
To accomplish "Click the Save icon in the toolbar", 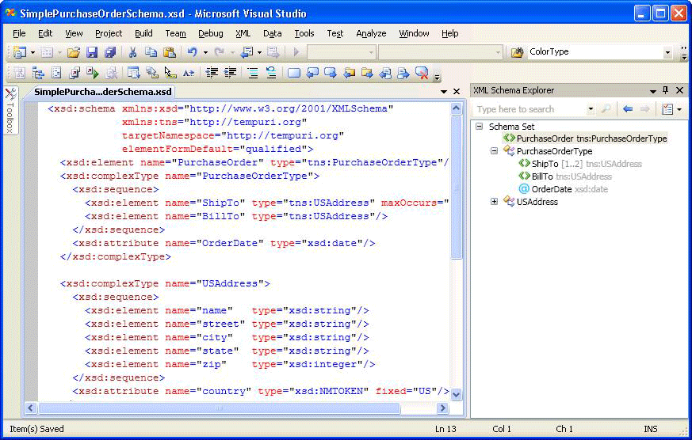I will point(92,52).
